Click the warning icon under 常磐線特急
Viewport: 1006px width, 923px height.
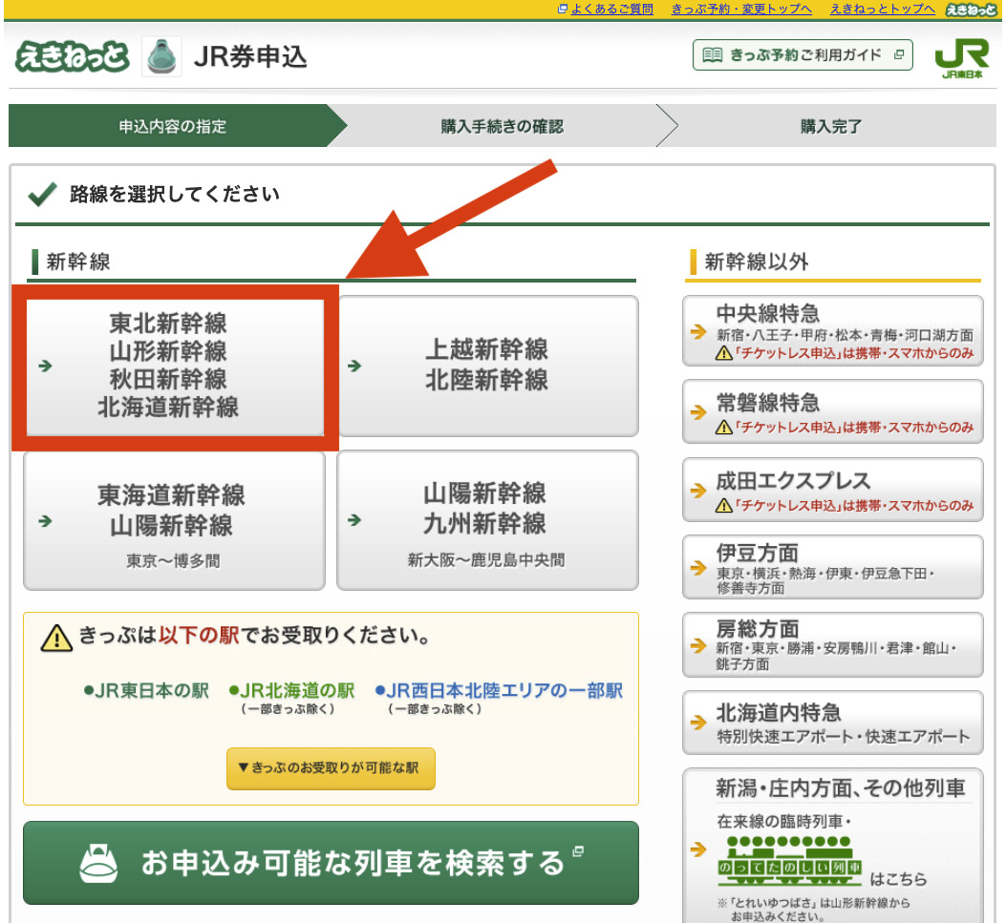724,428
